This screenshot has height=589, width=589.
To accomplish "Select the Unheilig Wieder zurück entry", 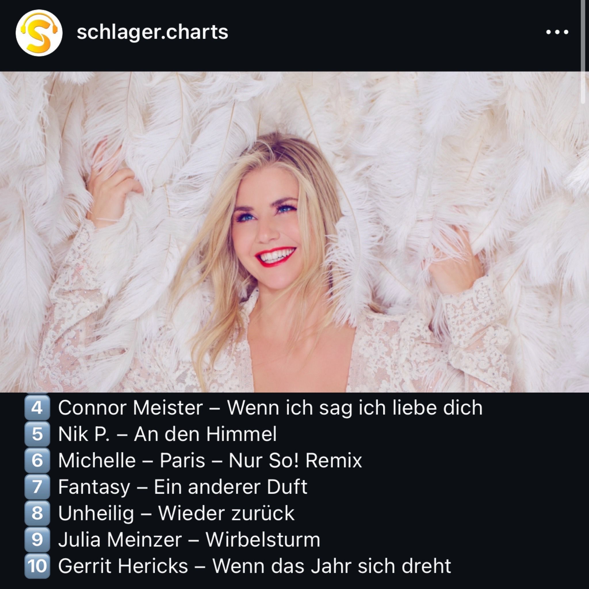I will [x=176, y=513].
